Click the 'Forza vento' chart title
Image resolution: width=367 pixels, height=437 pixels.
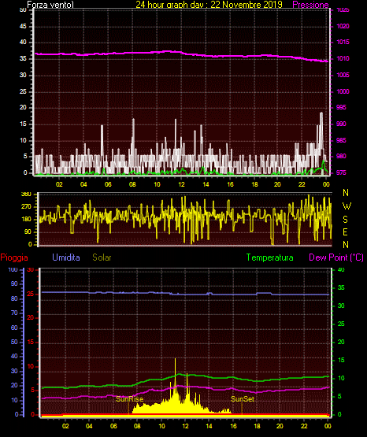click(x=50, y=4)
